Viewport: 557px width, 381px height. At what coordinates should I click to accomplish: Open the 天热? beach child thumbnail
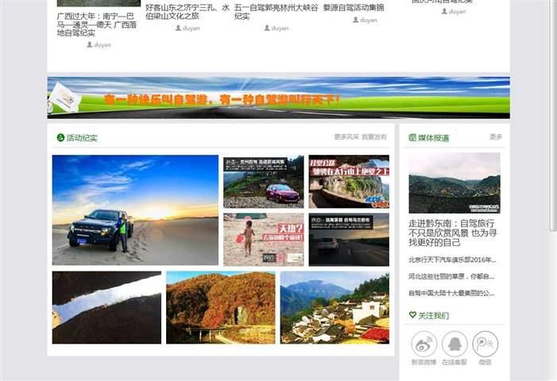264,240
